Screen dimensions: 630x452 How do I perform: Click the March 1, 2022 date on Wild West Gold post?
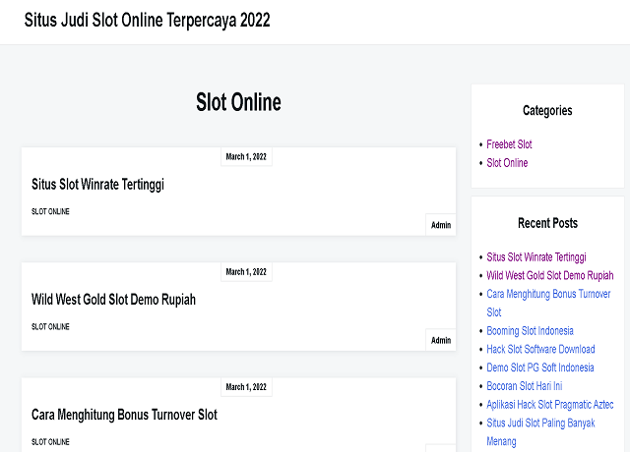pos(246,271)
